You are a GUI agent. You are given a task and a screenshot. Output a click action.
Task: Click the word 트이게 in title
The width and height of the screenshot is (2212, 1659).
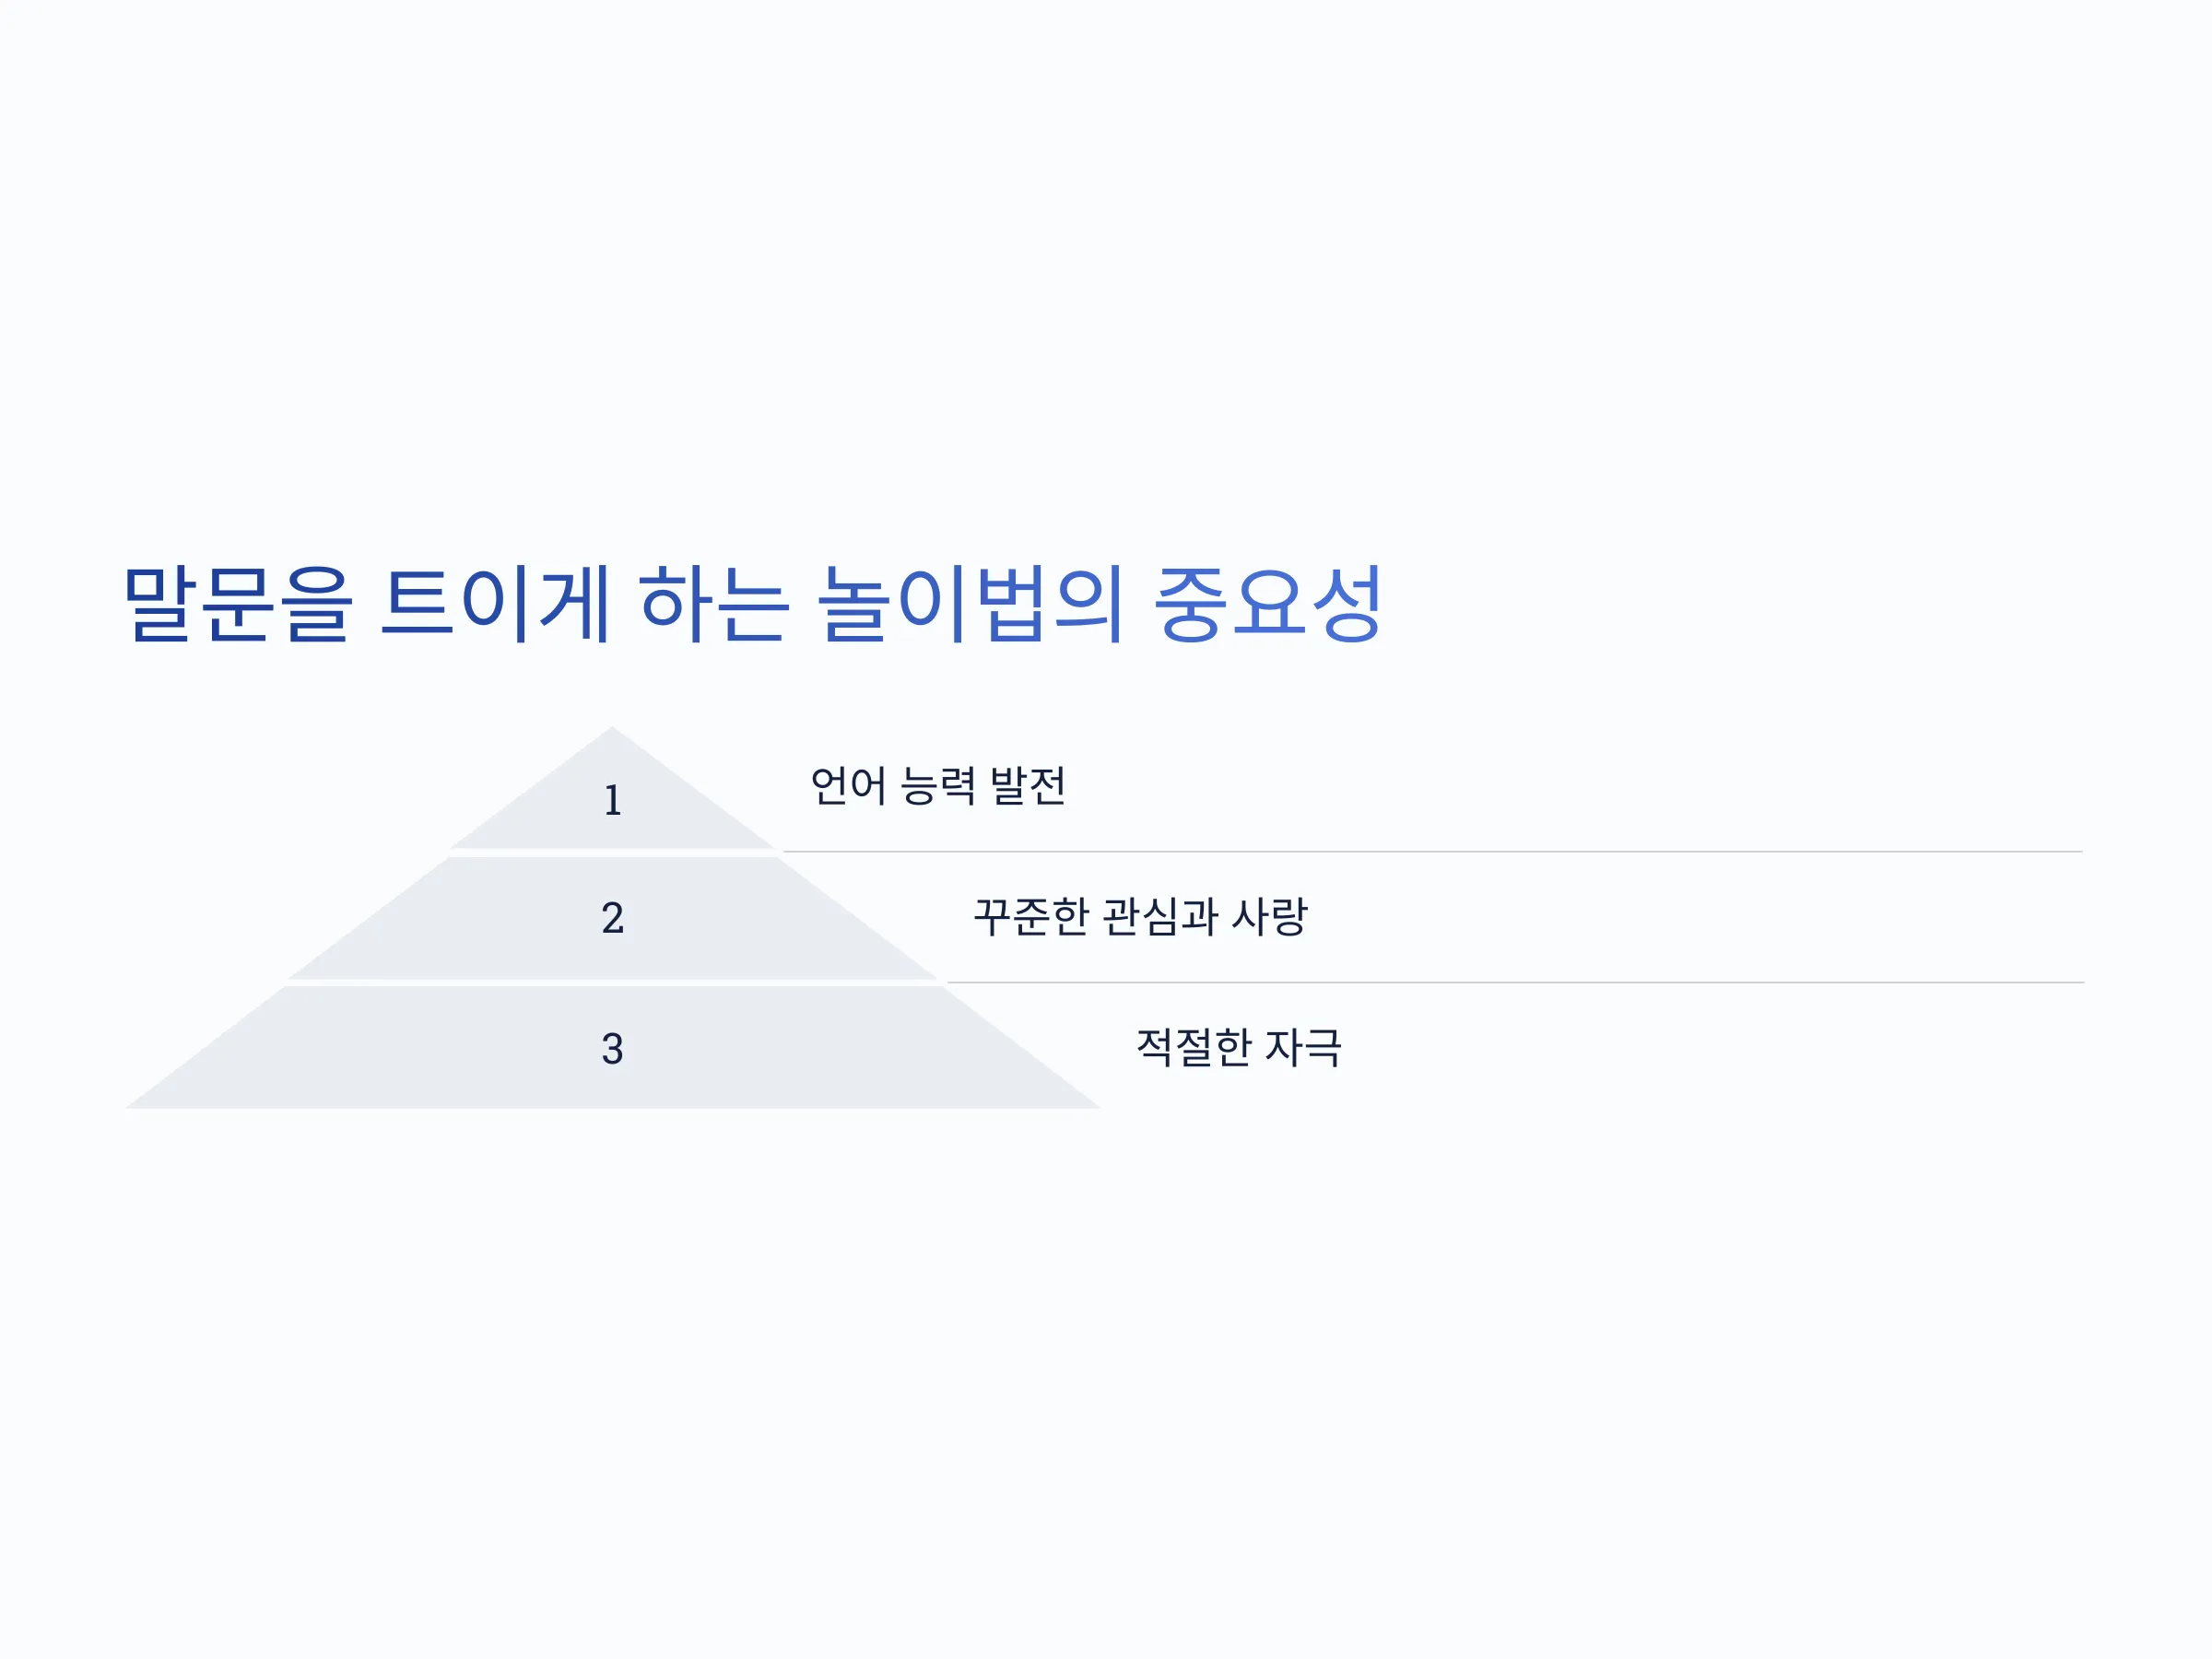pyautogui.click(x=495, y=604)
